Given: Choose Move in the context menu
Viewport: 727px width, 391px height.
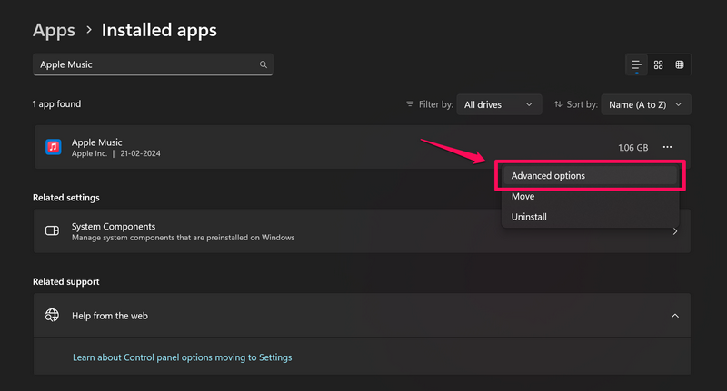Looking at the screenshot, I should (x=523, y=196).
